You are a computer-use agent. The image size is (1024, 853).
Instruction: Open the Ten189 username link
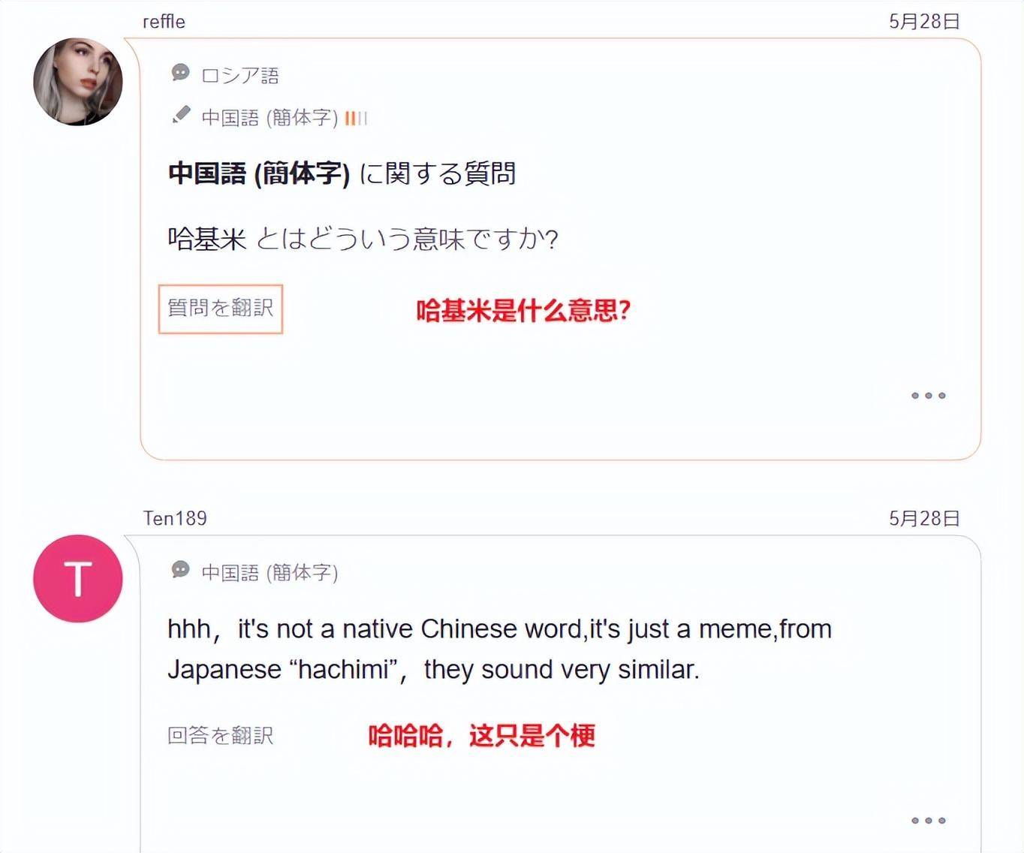tap(175, 518)
